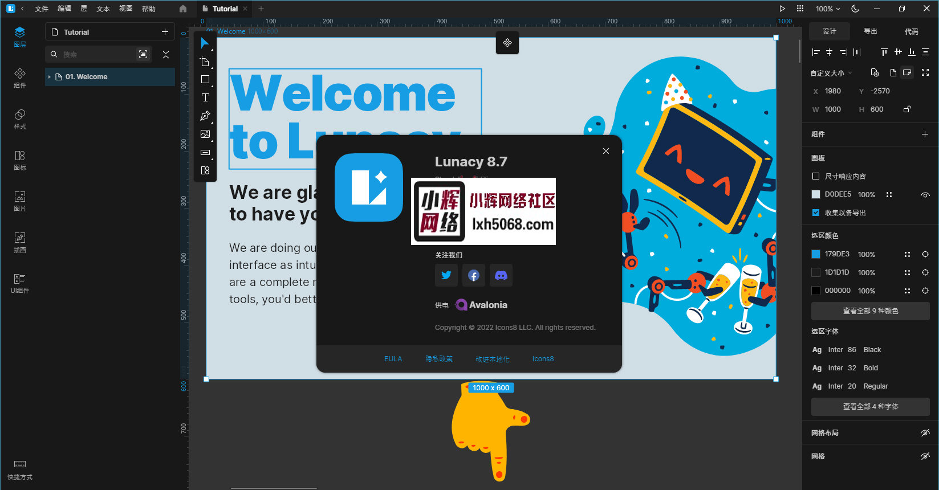Toggle artboard background visibility eye
Image resolution: width=939 pixels, height=490 pixels.
click(925, 195)
